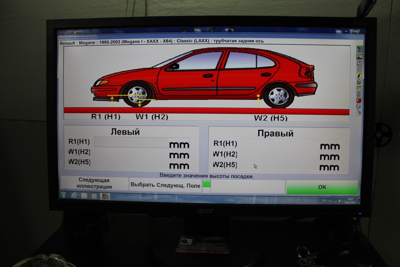The image size is (400, 267).
Task: Open the media player taskbar icon
Action: click(94, 196)
